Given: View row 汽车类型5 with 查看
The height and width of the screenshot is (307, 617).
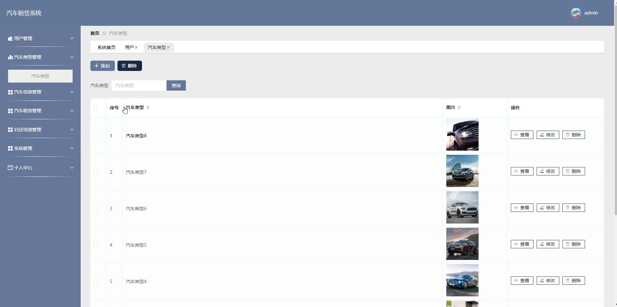Looking at the screenshot, I should 522,244.
